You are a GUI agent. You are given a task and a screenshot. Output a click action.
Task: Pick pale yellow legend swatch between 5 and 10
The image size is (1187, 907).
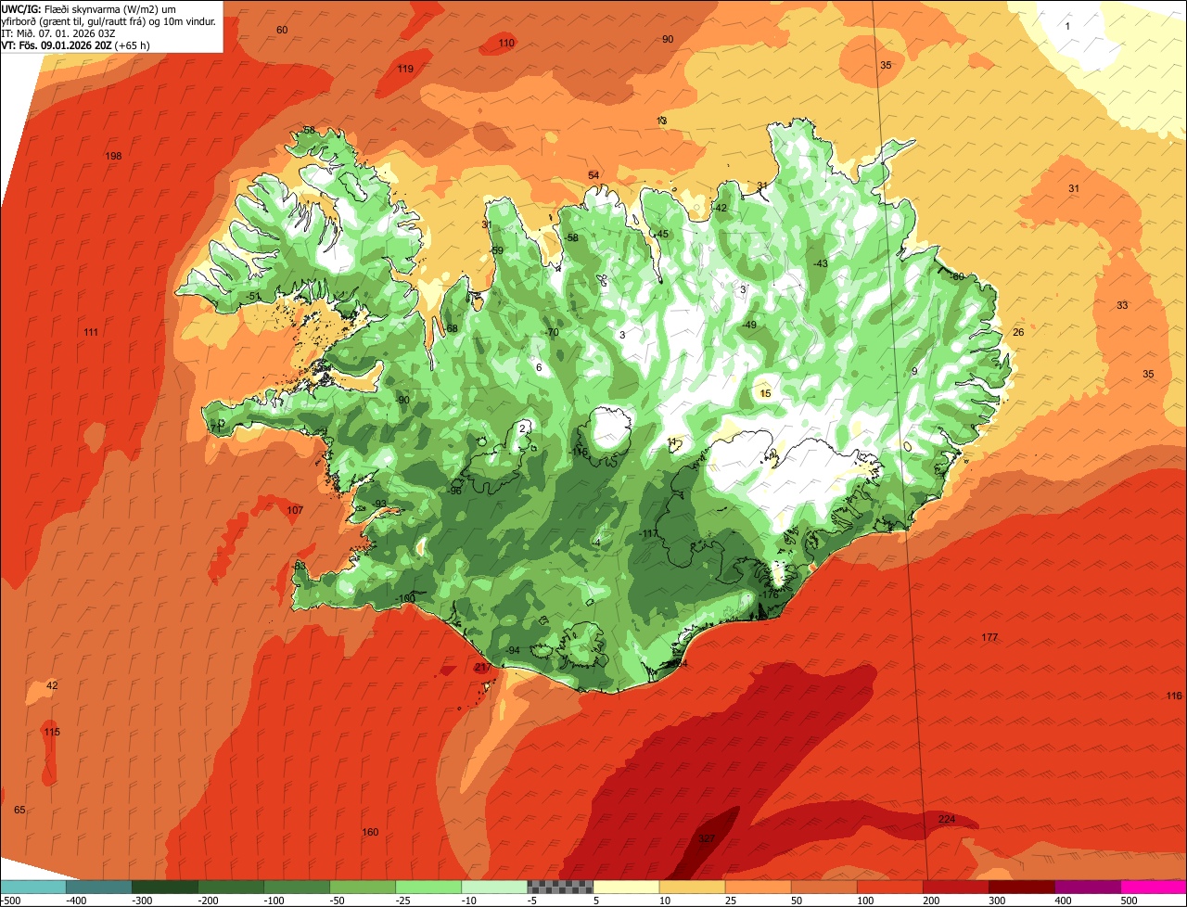(x=626, y=887)
